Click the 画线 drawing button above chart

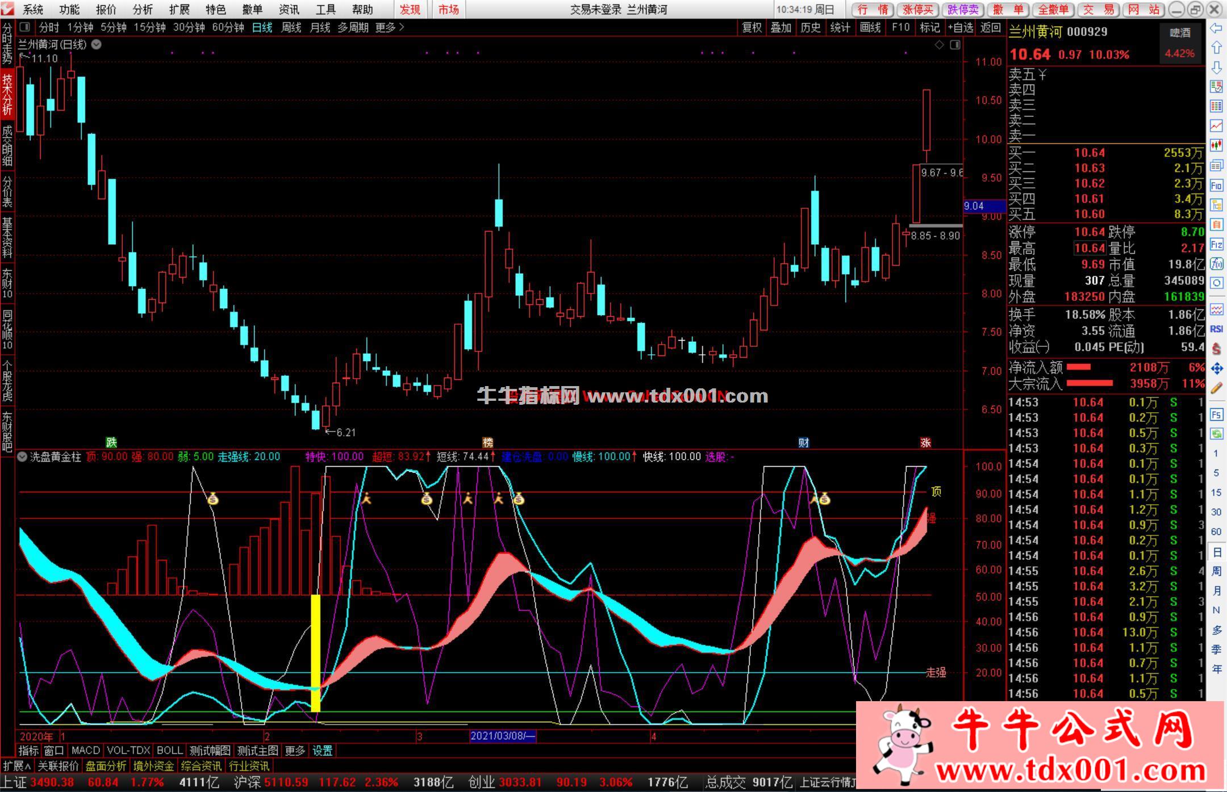click(870, 27)
